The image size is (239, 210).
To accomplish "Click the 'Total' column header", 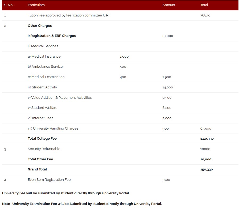I will (x=204, y=5).
